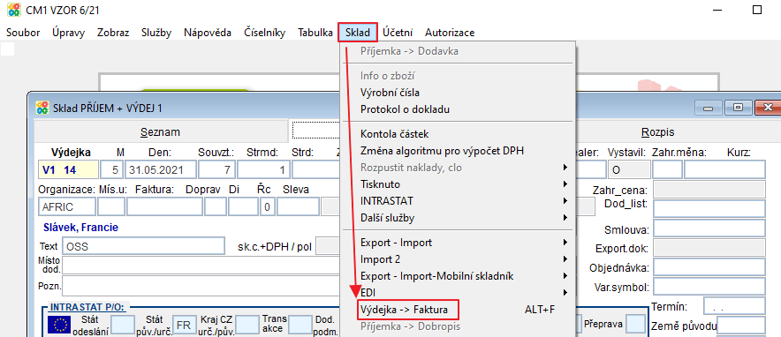Image resolution: width=781 pixels, height=337 pixels.
Task: Click the Transakce field
Action: click(x=300, y=325)
